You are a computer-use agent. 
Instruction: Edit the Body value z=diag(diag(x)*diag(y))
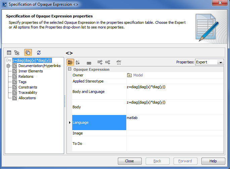point(175,107)
